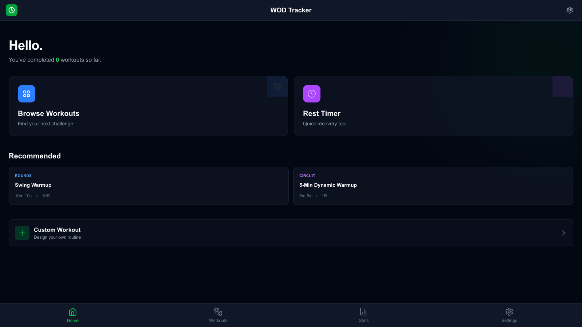
Task: Click the green plus Custom Workout icon
Action: point(22,233)
